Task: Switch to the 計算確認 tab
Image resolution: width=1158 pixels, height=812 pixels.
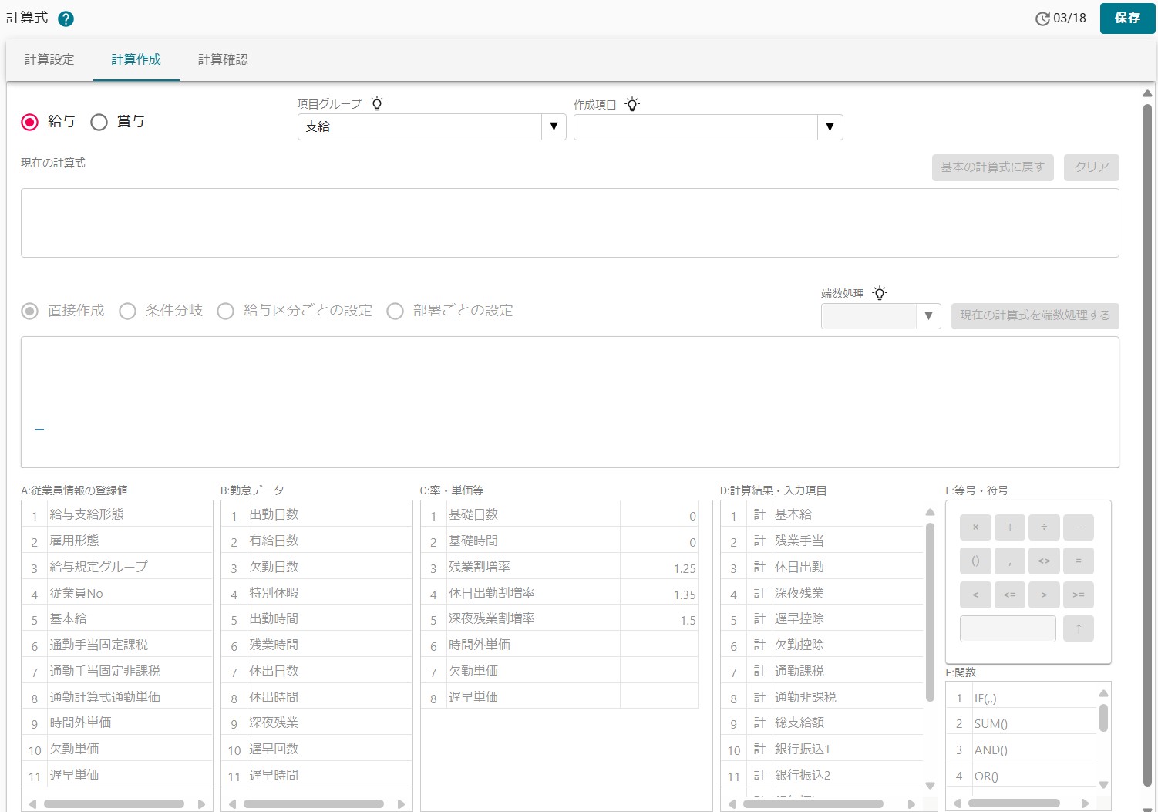Action: tap(223, 59)
